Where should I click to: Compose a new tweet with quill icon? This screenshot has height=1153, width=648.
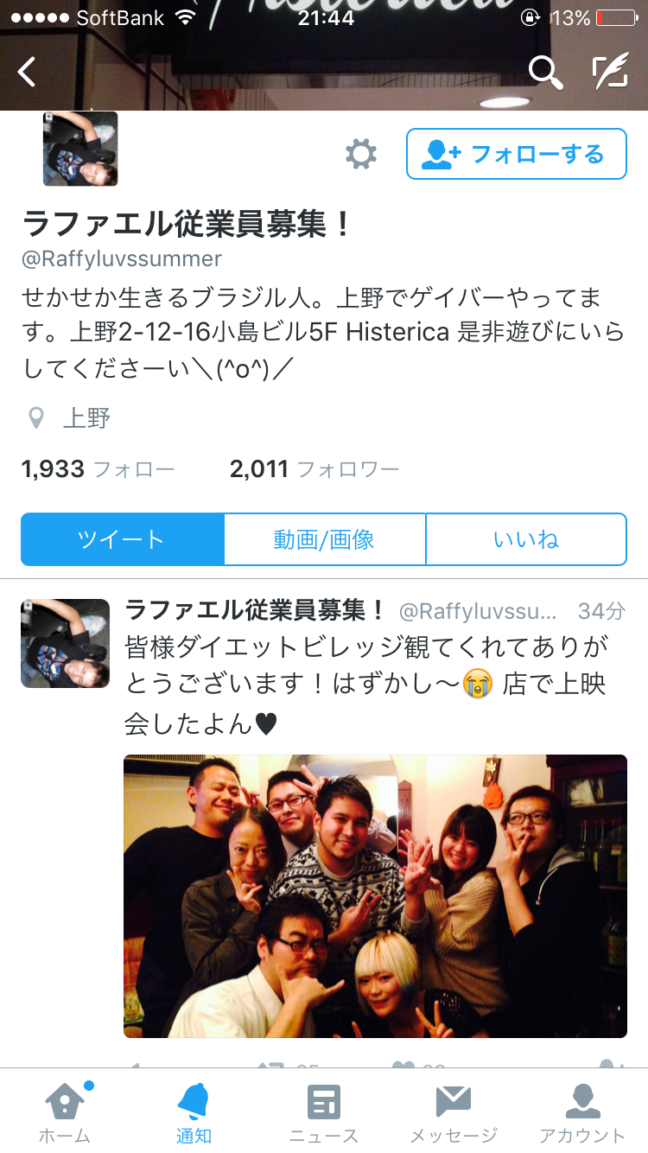610,73
